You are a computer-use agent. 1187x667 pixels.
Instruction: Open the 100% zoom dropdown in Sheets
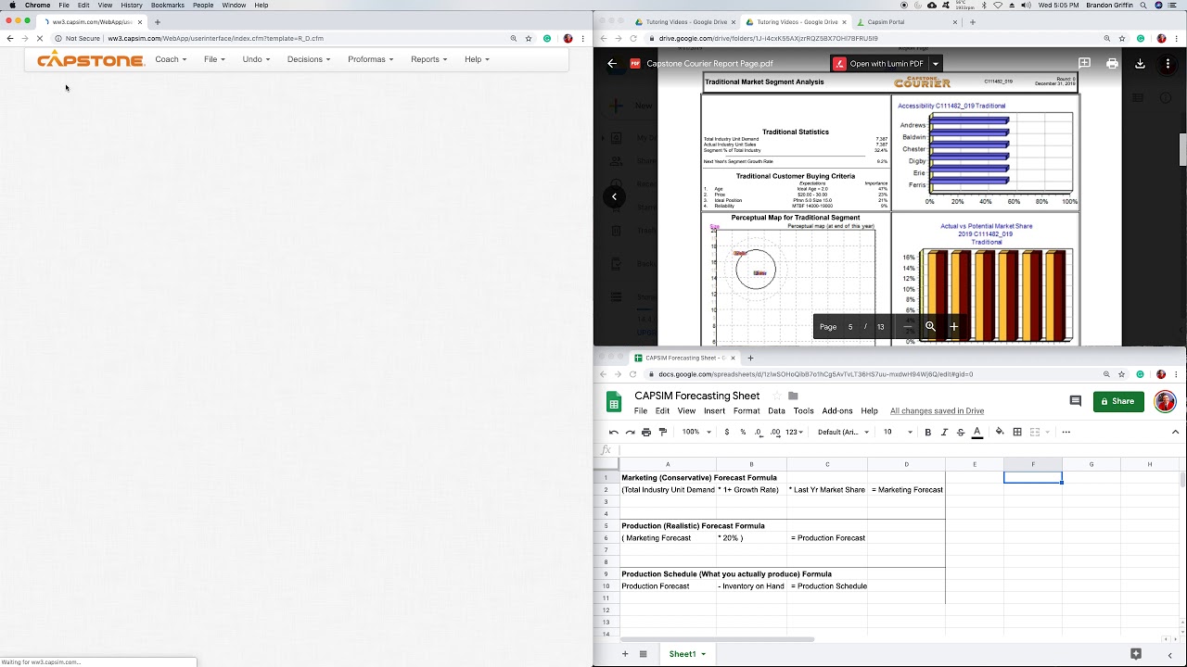pos(696,432)
